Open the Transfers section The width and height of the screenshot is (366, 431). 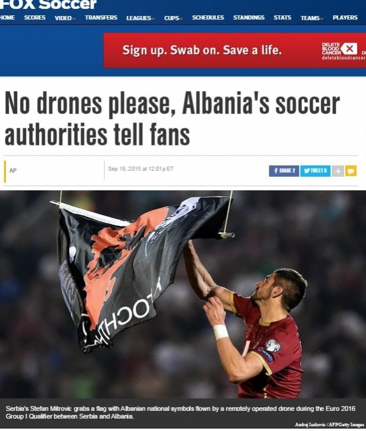(101, 18)
